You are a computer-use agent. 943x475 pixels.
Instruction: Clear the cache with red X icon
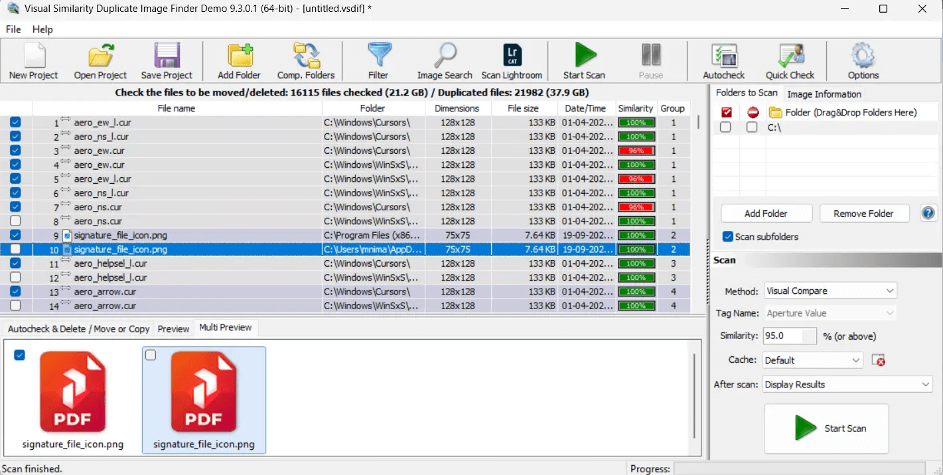(879, 360)
